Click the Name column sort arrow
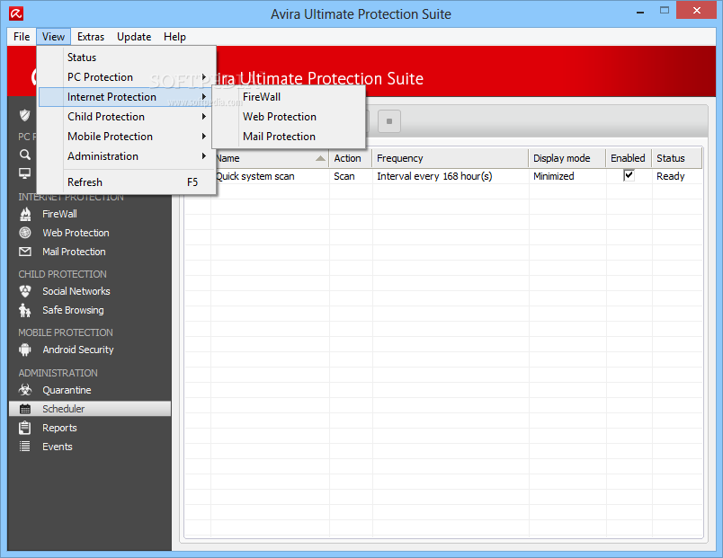This screenshot has height=558, width=723. coord(320,158)
